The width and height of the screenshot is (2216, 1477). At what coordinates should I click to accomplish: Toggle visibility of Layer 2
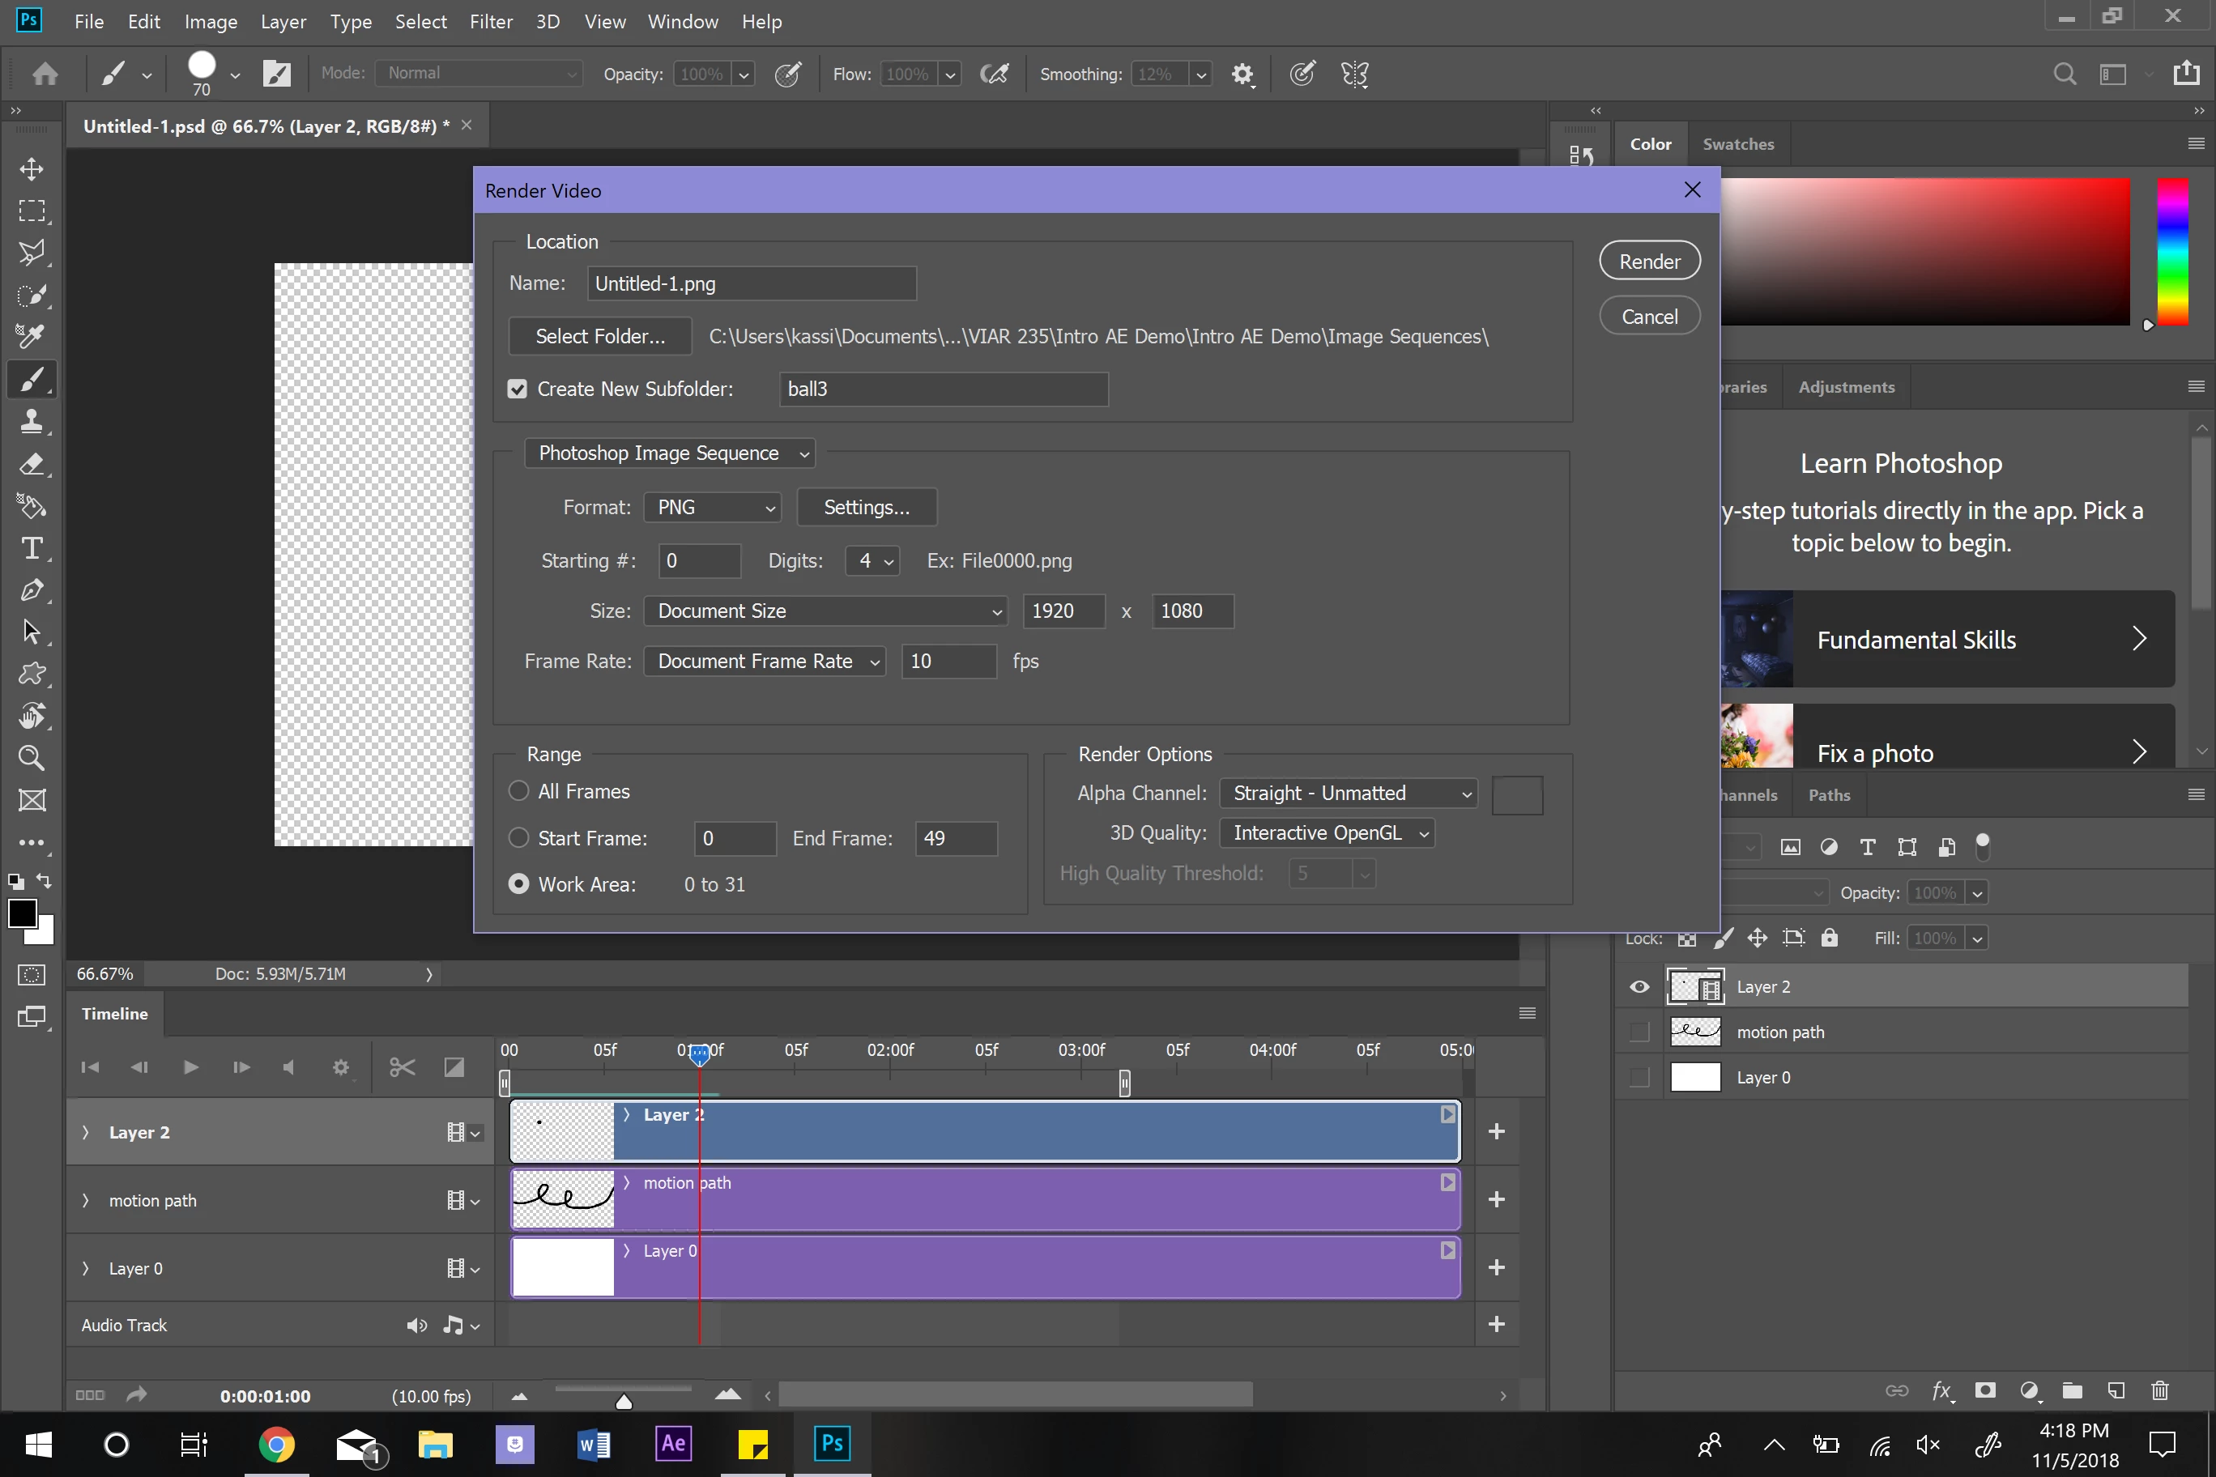tap(1639, 987)
